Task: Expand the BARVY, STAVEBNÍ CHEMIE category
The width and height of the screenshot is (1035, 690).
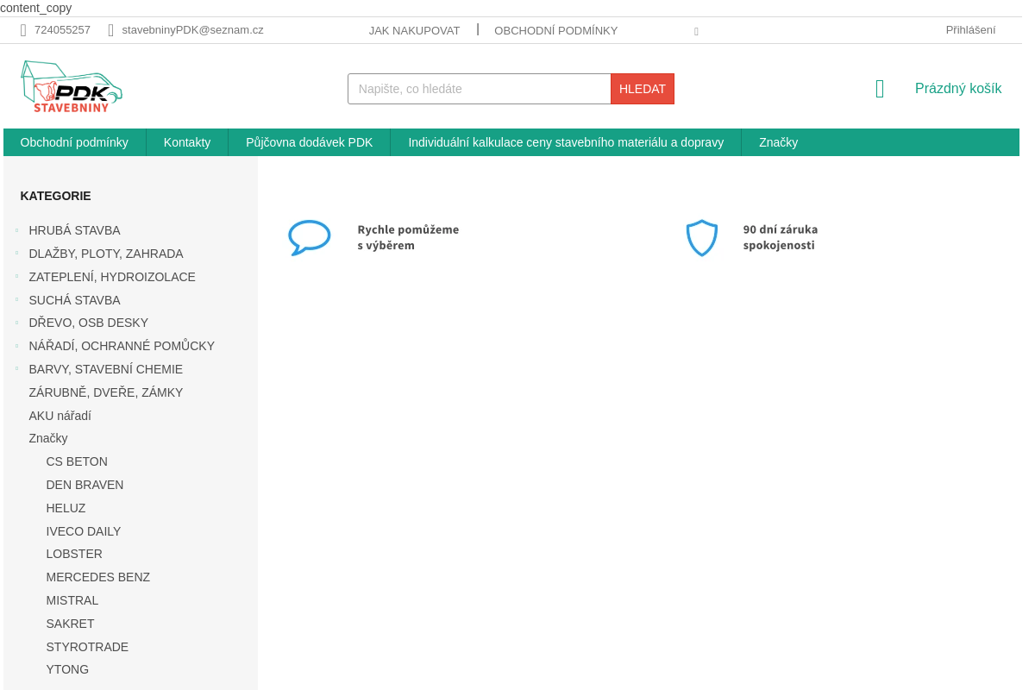Action: (x=16, y=369)
